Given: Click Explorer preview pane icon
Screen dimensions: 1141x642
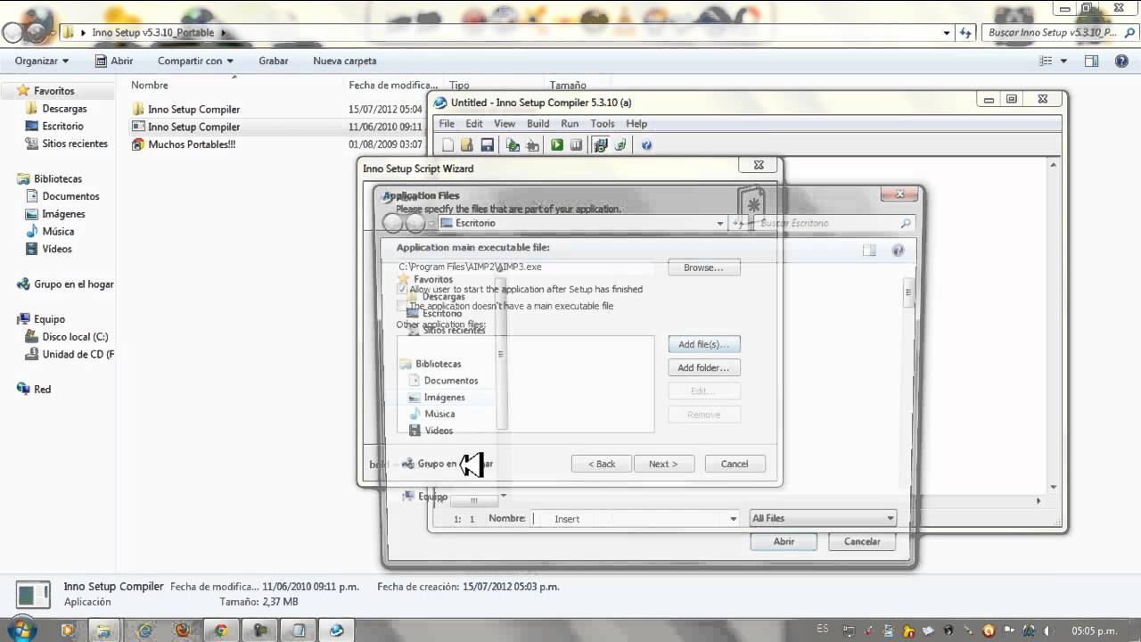Looking at the screenshot, I should click(x=1091, y=61).
